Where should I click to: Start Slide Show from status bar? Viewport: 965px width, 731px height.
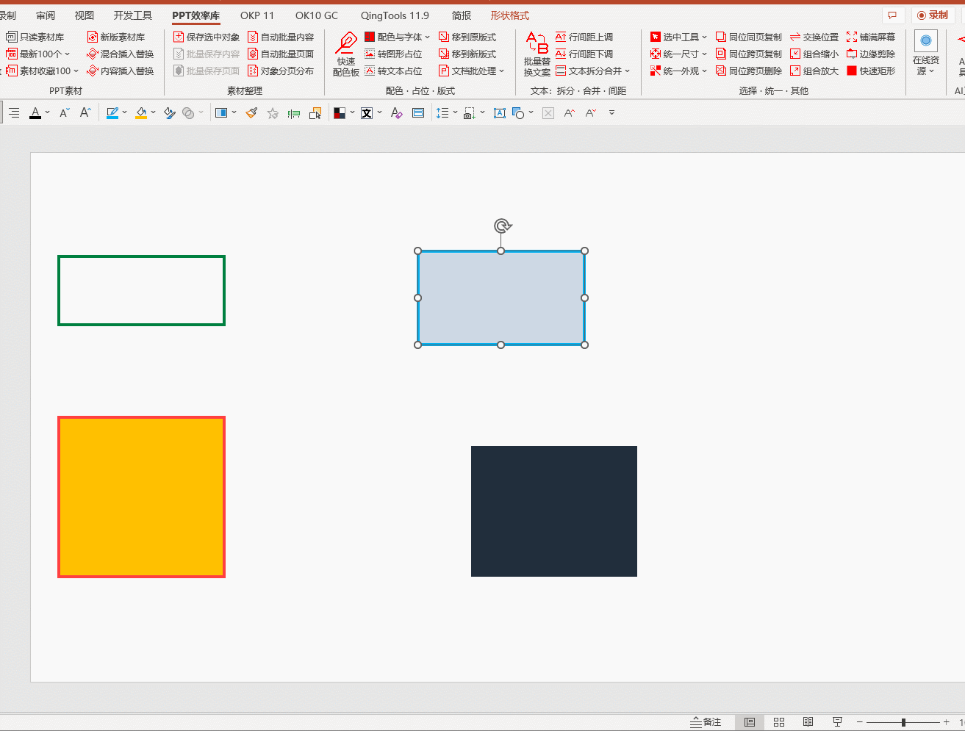coord(837,722)
